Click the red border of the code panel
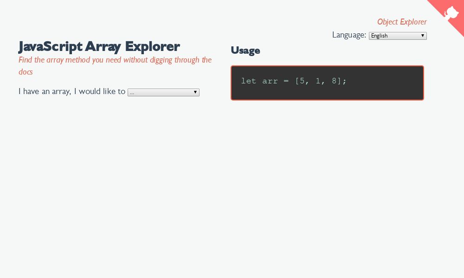The width and height of the screenshot is (464, 278). point(327,66)
